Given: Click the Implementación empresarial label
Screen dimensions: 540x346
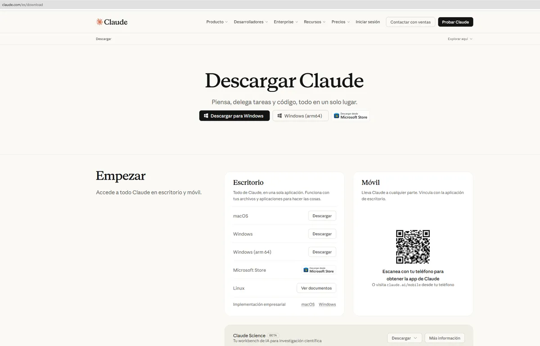Looking at the screenshot, I should tap(259, 305).
